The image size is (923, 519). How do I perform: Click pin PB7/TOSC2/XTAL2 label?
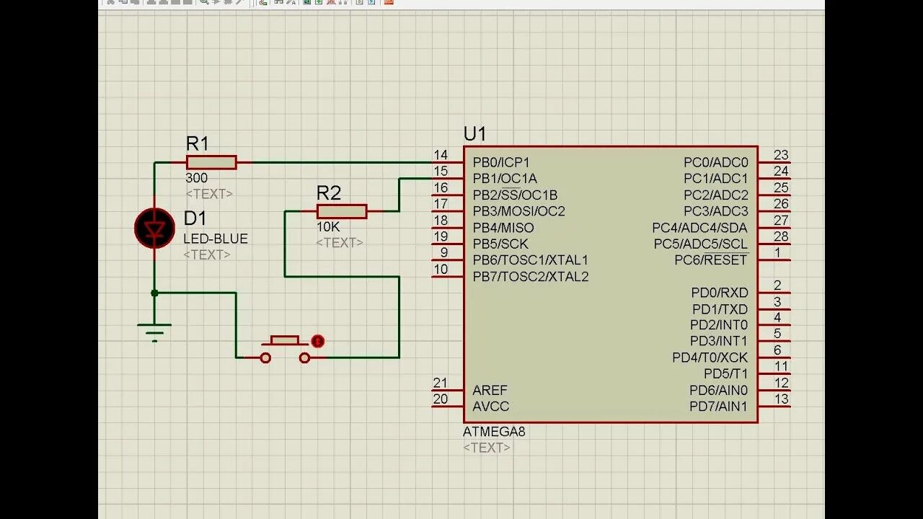tap(531, 277)
